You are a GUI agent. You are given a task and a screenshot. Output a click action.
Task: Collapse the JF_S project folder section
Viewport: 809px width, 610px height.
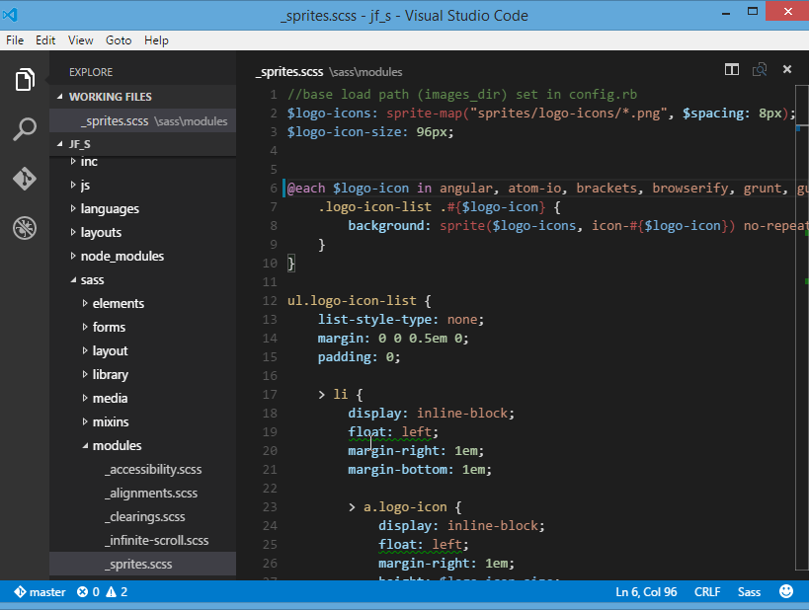coord(143,144)
